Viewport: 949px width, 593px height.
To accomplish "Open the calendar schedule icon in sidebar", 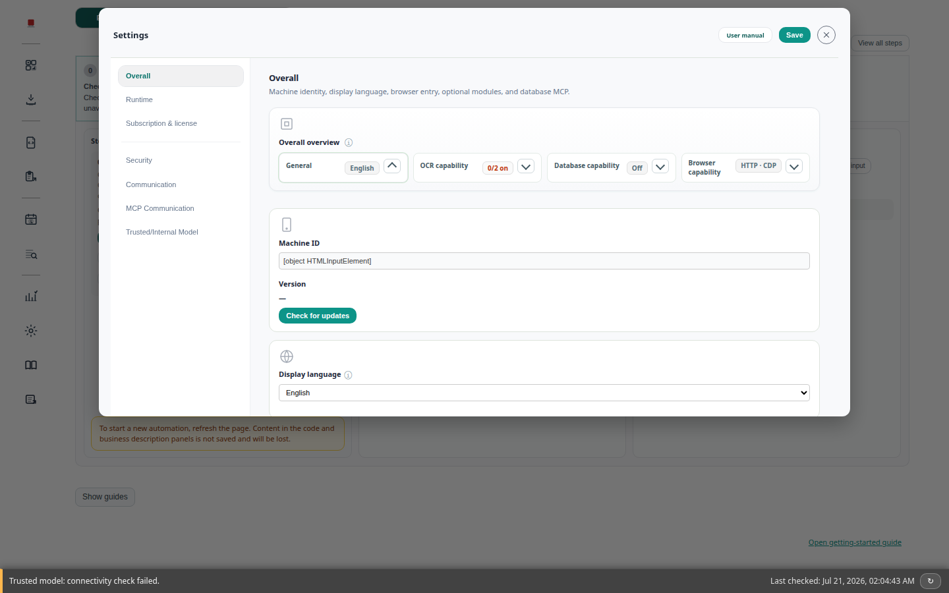I will tap(31, 219).
